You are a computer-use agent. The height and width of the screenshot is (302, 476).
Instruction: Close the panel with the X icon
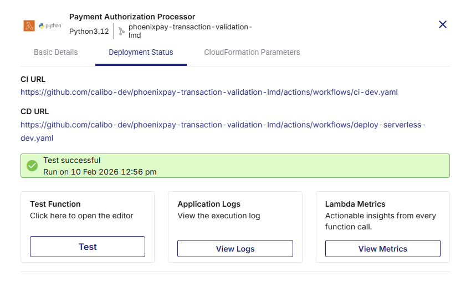(442, 24)
